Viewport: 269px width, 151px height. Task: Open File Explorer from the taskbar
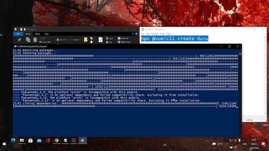tap(22, 141)
